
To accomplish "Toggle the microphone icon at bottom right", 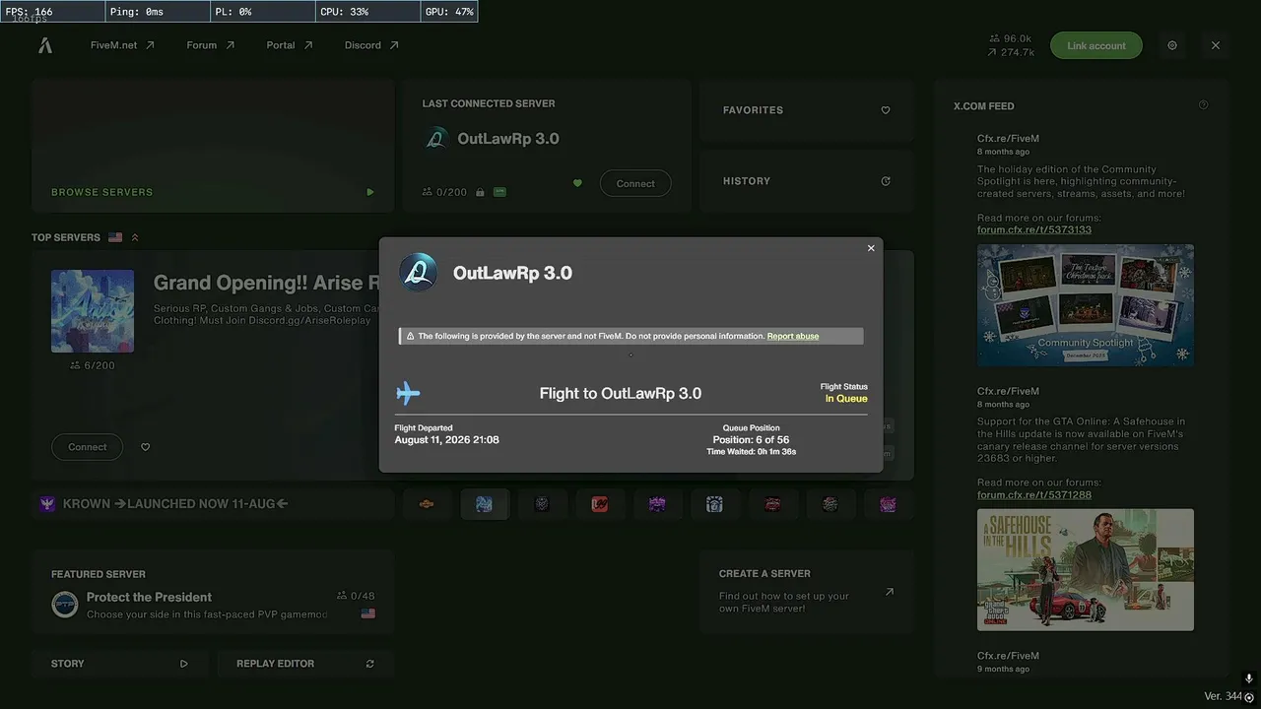I will tap(1249, 679).
